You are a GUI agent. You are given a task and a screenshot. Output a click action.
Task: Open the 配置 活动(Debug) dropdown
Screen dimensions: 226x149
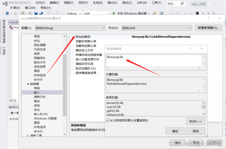[70, 28]
